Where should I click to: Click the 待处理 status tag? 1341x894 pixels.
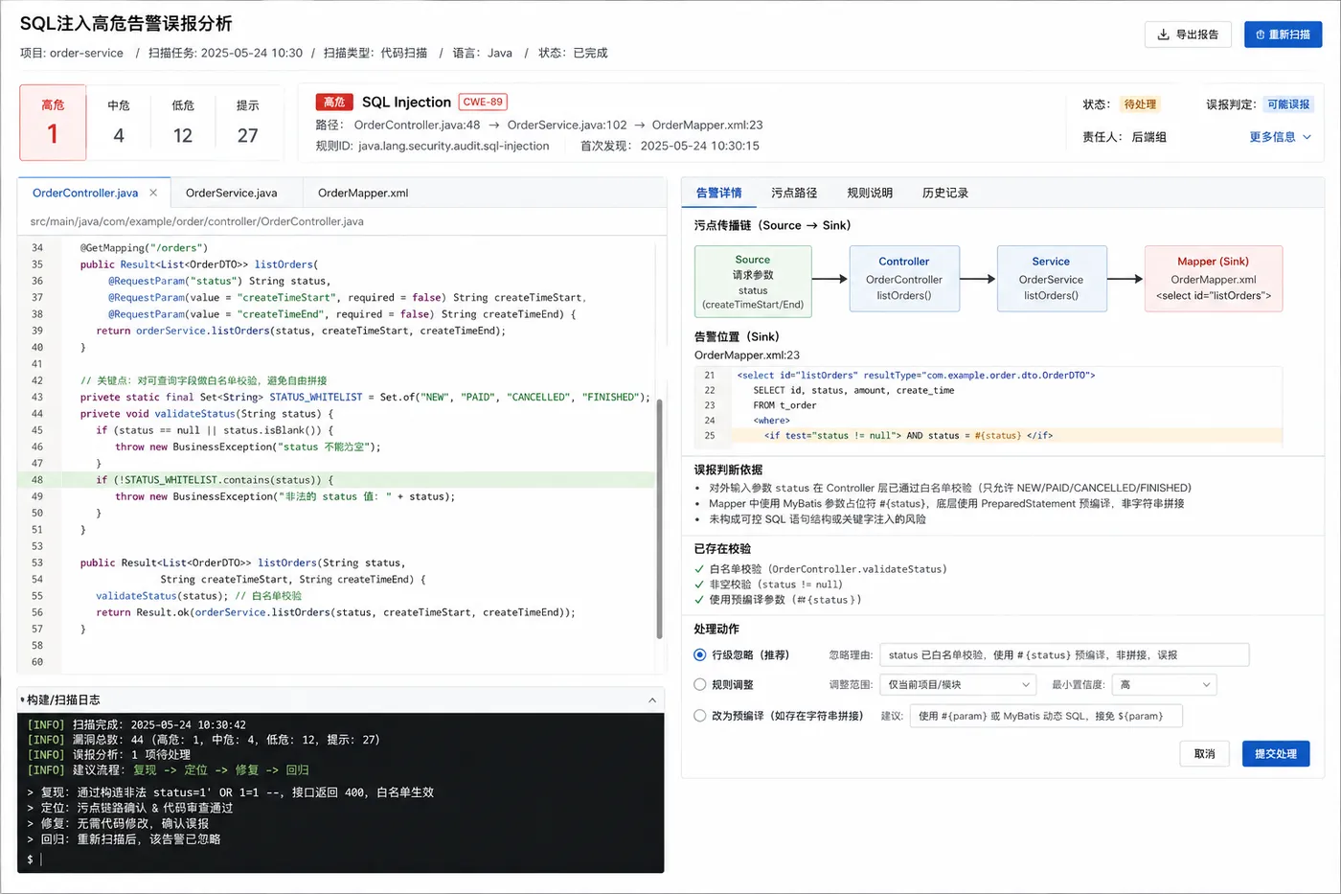click(x=1140, y=104)
